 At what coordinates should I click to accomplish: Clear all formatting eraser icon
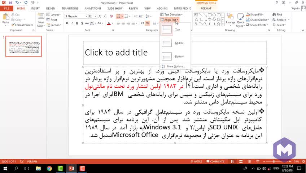tap(112, 16)
